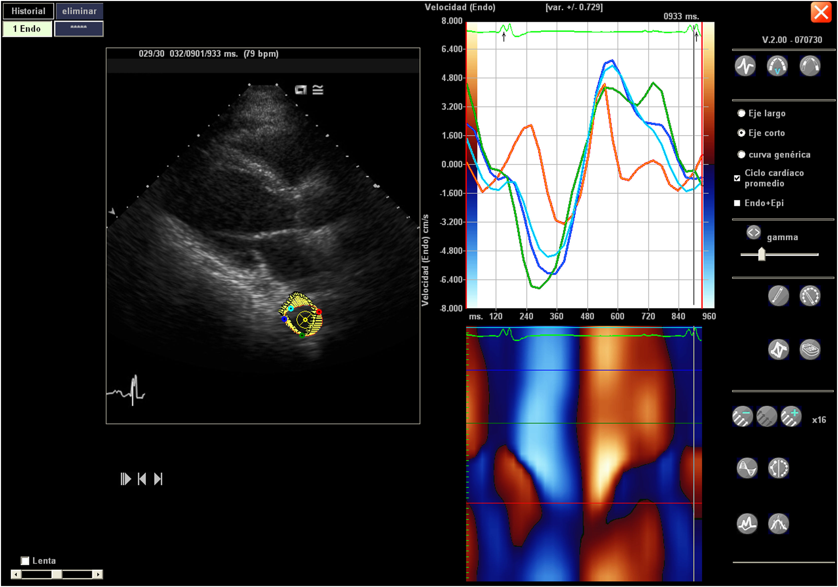Open the 'Historial' tab
This screenshot has width=838, height=587.
tap(28, 11)
